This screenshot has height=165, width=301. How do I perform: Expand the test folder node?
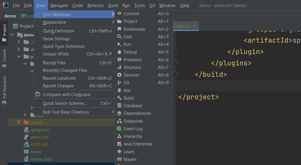[x=25, y=115]
